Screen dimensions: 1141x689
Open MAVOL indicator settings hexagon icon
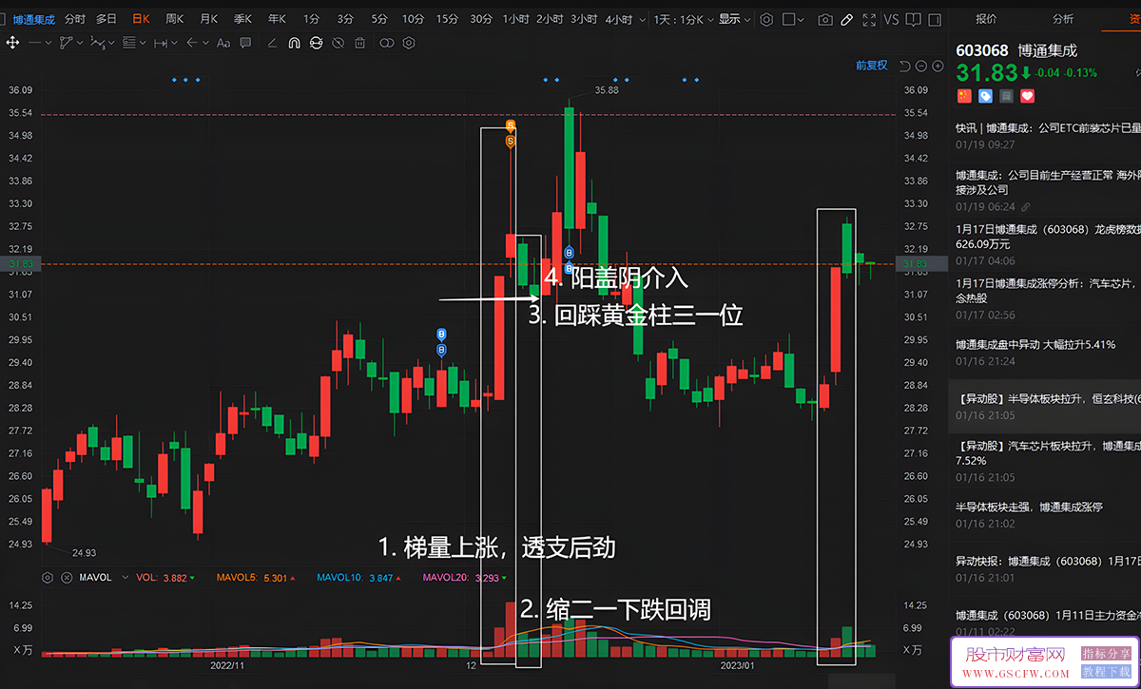coord(48,577)
